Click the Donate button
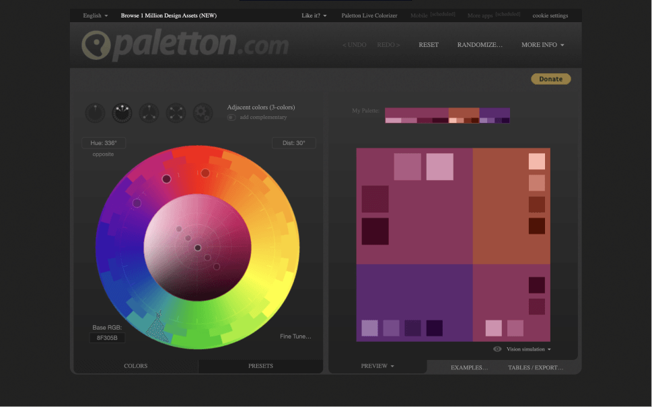The width and height of the screenshot is (652, 407). 551,79
